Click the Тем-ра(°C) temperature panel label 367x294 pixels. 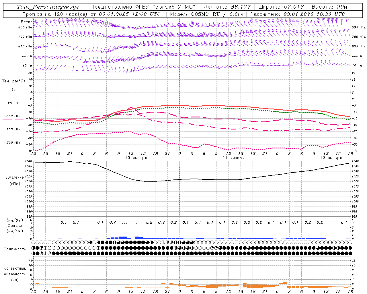coord(13,81)
